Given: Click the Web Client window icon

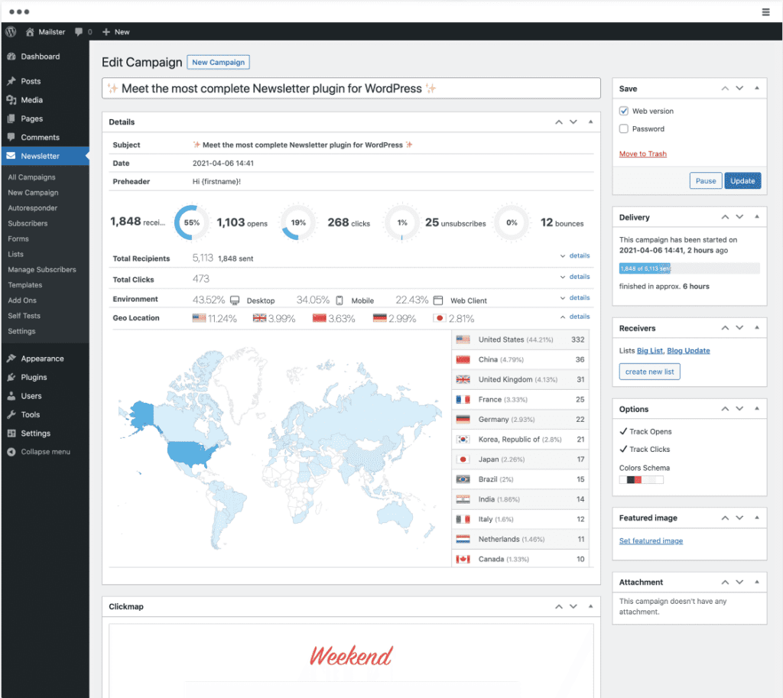Looking at the screenshot, I should tap(438, 300).
